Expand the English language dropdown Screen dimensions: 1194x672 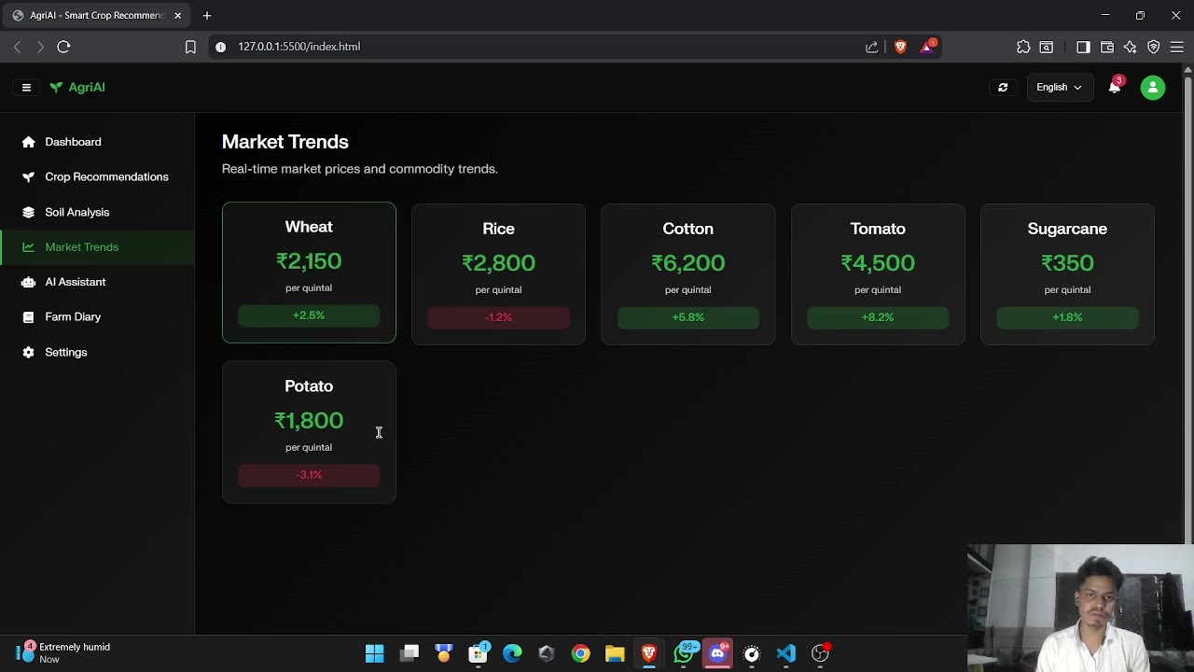(1059, 88)
